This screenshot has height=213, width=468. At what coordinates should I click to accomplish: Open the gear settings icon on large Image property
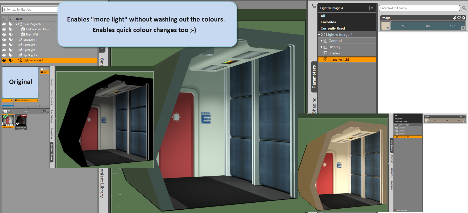click(x=464, y=18)
